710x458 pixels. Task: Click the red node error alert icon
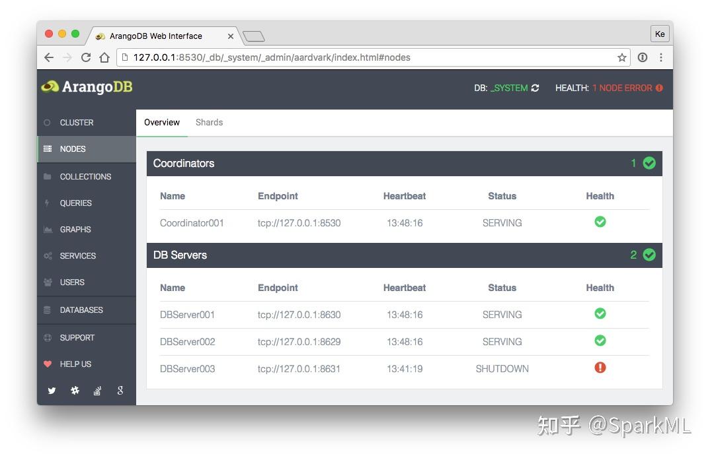tap(657, 87)
